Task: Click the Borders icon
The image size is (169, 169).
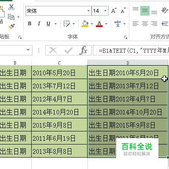Action: (67, 24)
